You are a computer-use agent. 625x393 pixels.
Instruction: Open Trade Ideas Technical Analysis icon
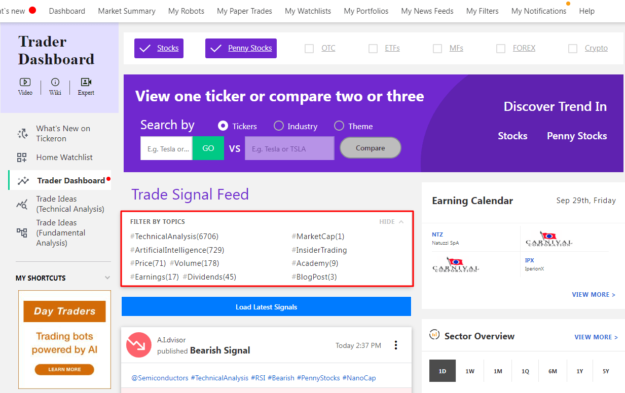pos(22,205)
